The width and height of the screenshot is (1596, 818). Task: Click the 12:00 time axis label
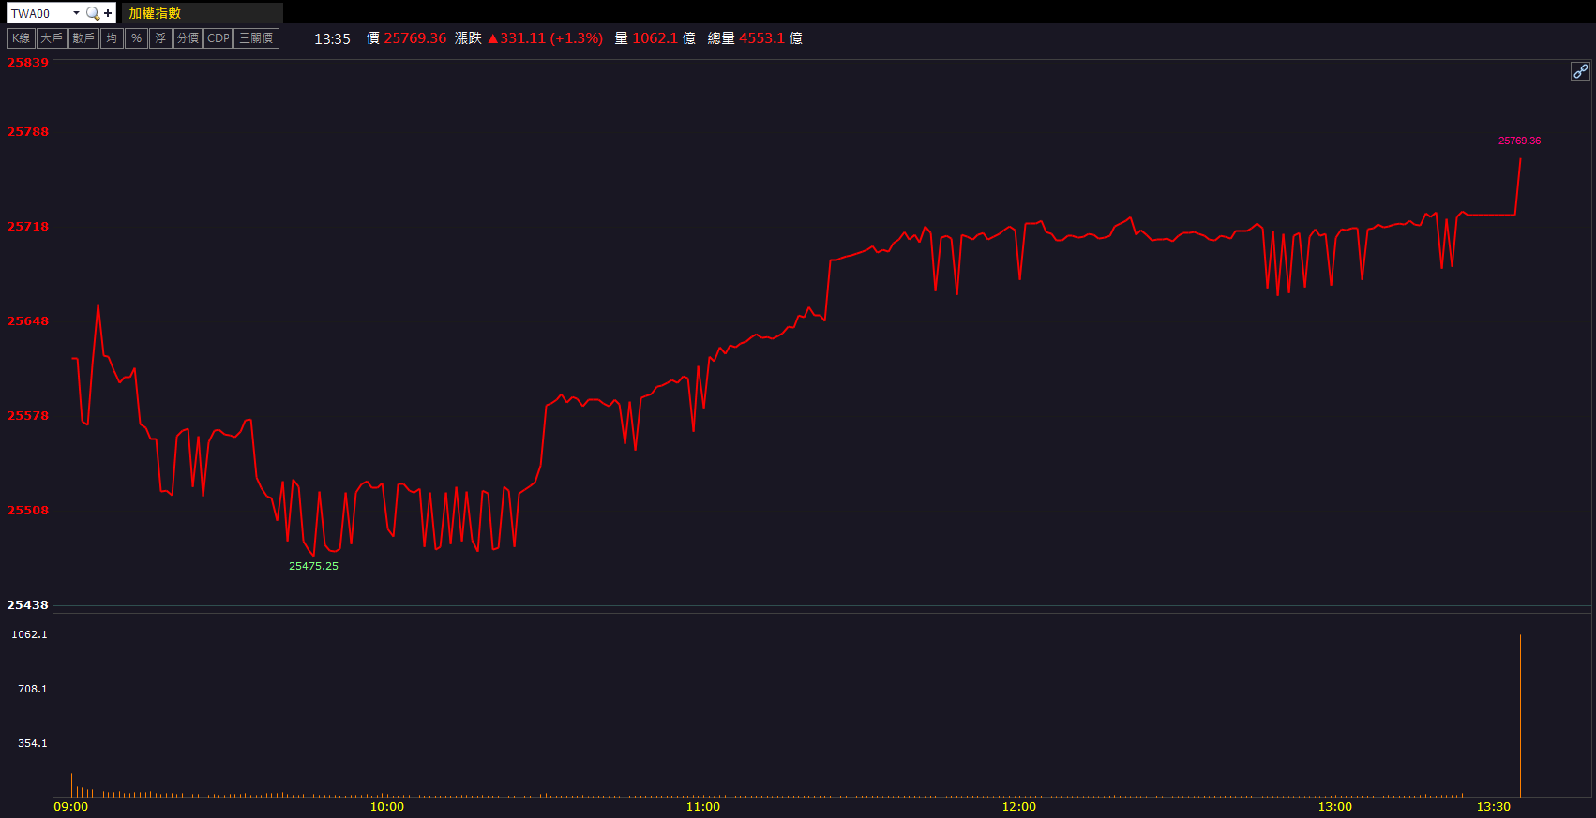1019,807
